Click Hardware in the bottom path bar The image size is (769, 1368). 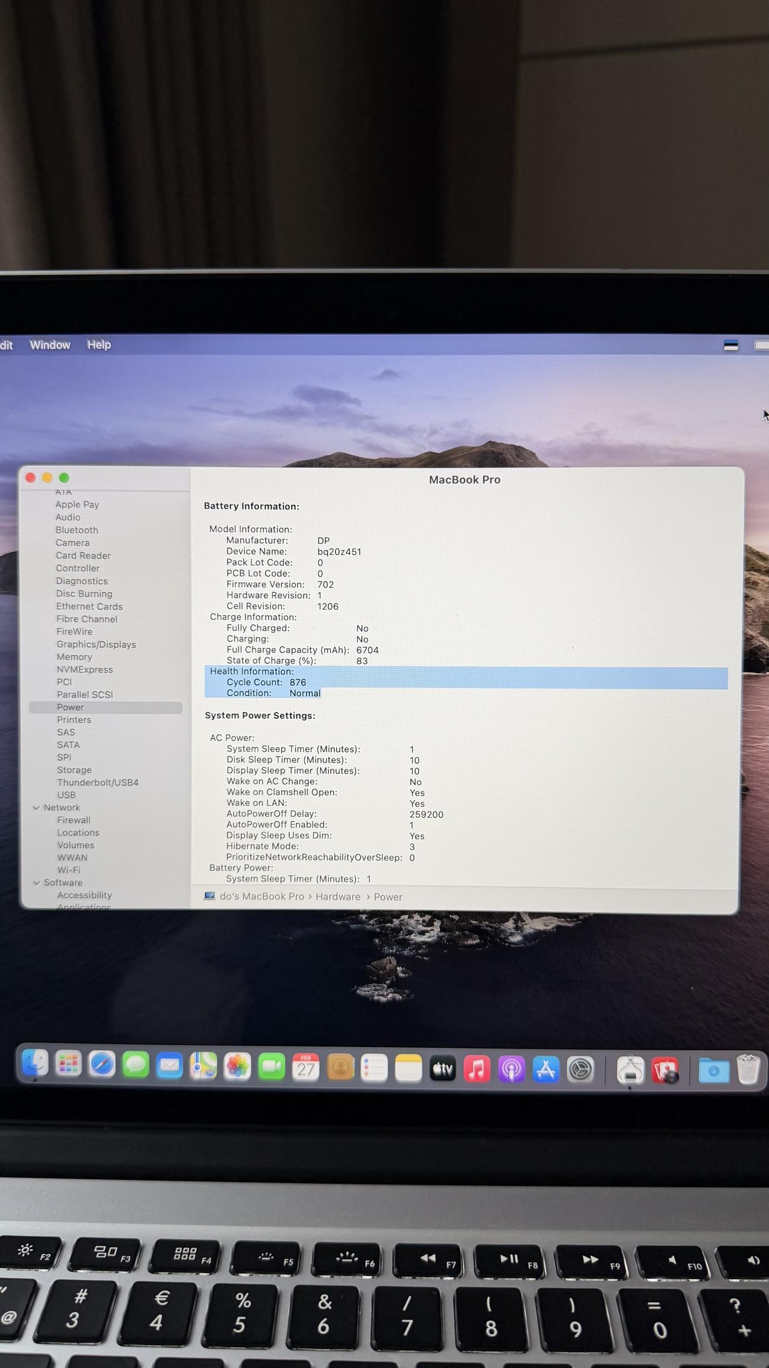tap(338, 897)
